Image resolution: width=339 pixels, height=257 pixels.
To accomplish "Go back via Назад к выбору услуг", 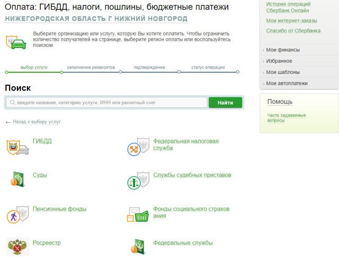I will pos(37,122).
